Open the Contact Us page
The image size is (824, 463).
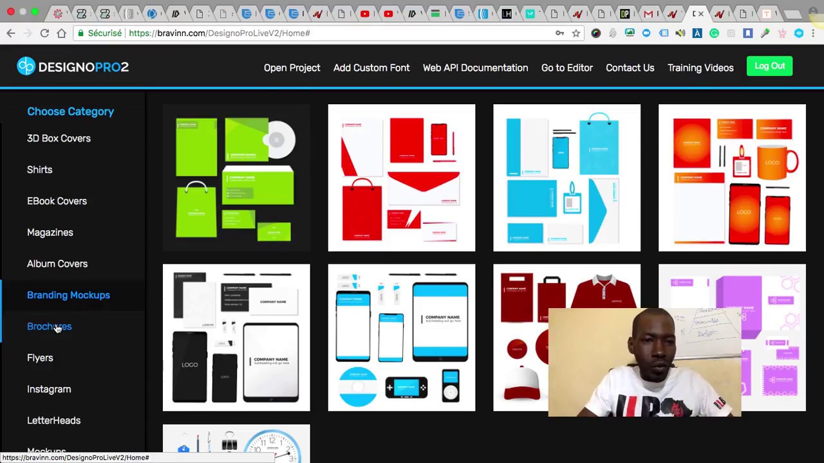(x=630, y=68)
